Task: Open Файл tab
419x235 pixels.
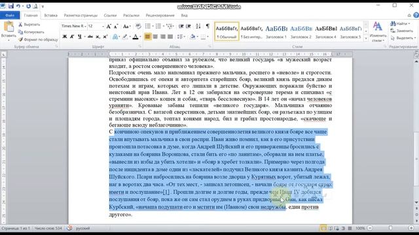Action: click(x=10, y=16)
